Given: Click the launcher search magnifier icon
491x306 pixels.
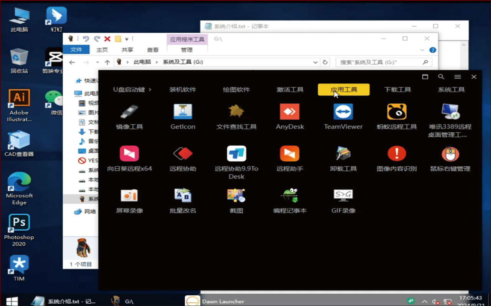Looking at the screenshot, I should 441,77.
